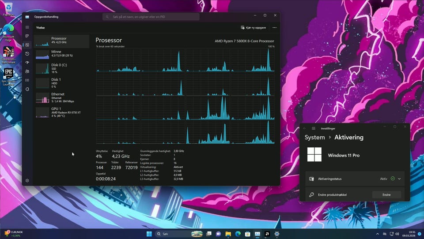424x239 pixels.
Task: Click the Task Manager icon on taskbar
Action: point(257,234)
